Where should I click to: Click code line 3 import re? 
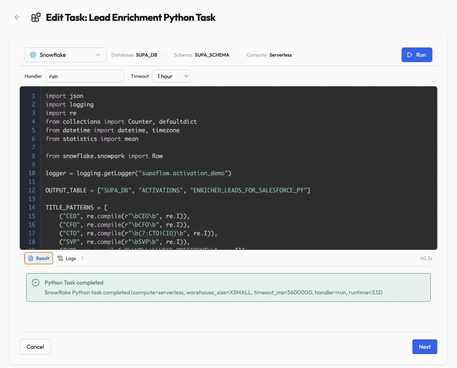pyautogui.click(x=61, y=113)
